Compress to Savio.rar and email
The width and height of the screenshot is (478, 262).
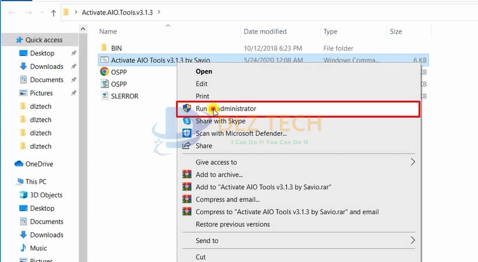tap(287, 212)
